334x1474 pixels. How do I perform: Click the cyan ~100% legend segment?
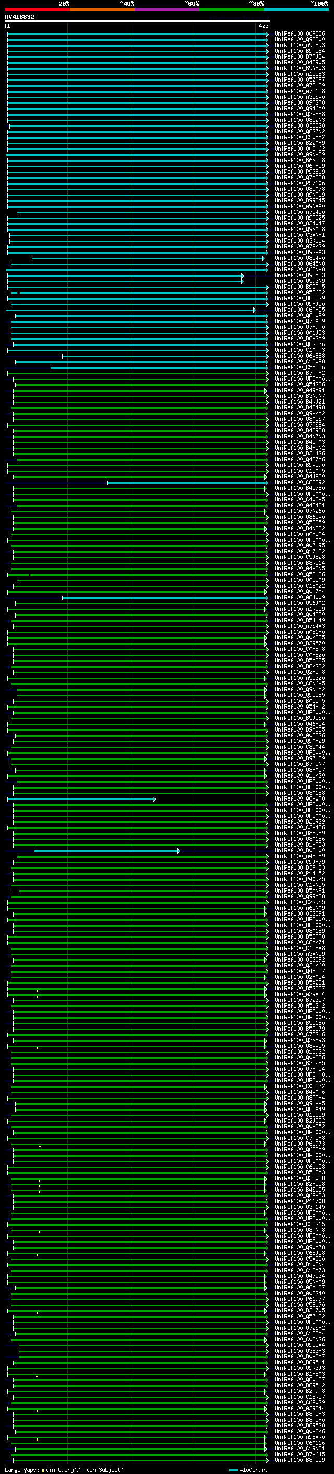click(296, 9)
